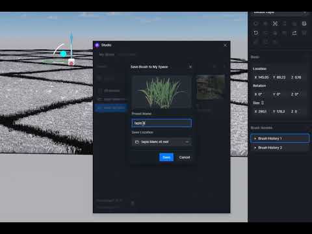Open the Save Location folder dropdown

tap(162, 142)
